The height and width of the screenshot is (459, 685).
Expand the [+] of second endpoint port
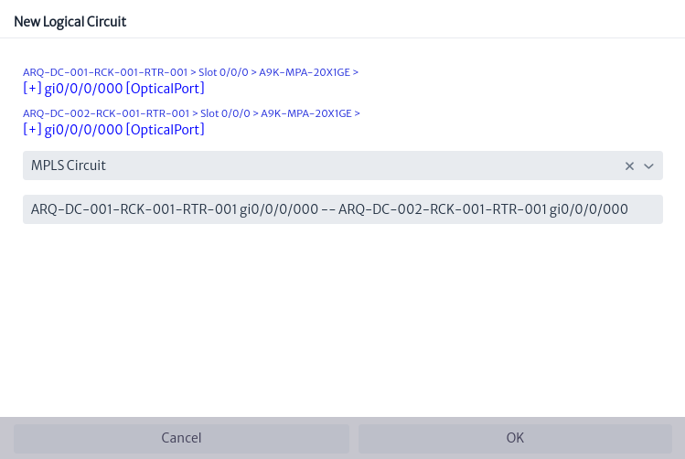coord(32,130)
